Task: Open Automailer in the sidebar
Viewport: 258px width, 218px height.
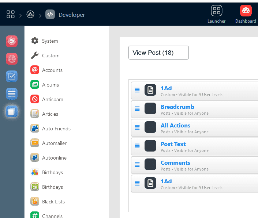Action: click(x=54, y=143)
